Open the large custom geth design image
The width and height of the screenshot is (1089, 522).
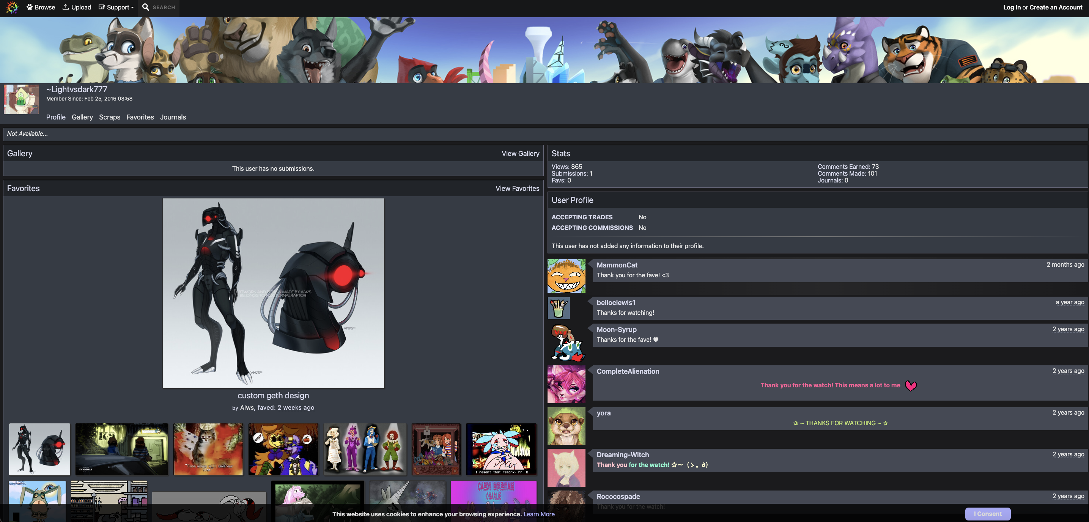(273, 293)
